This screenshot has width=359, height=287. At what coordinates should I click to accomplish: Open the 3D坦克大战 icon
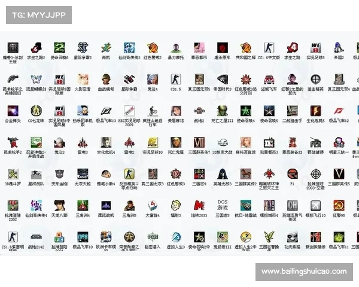tap(223, 142)
